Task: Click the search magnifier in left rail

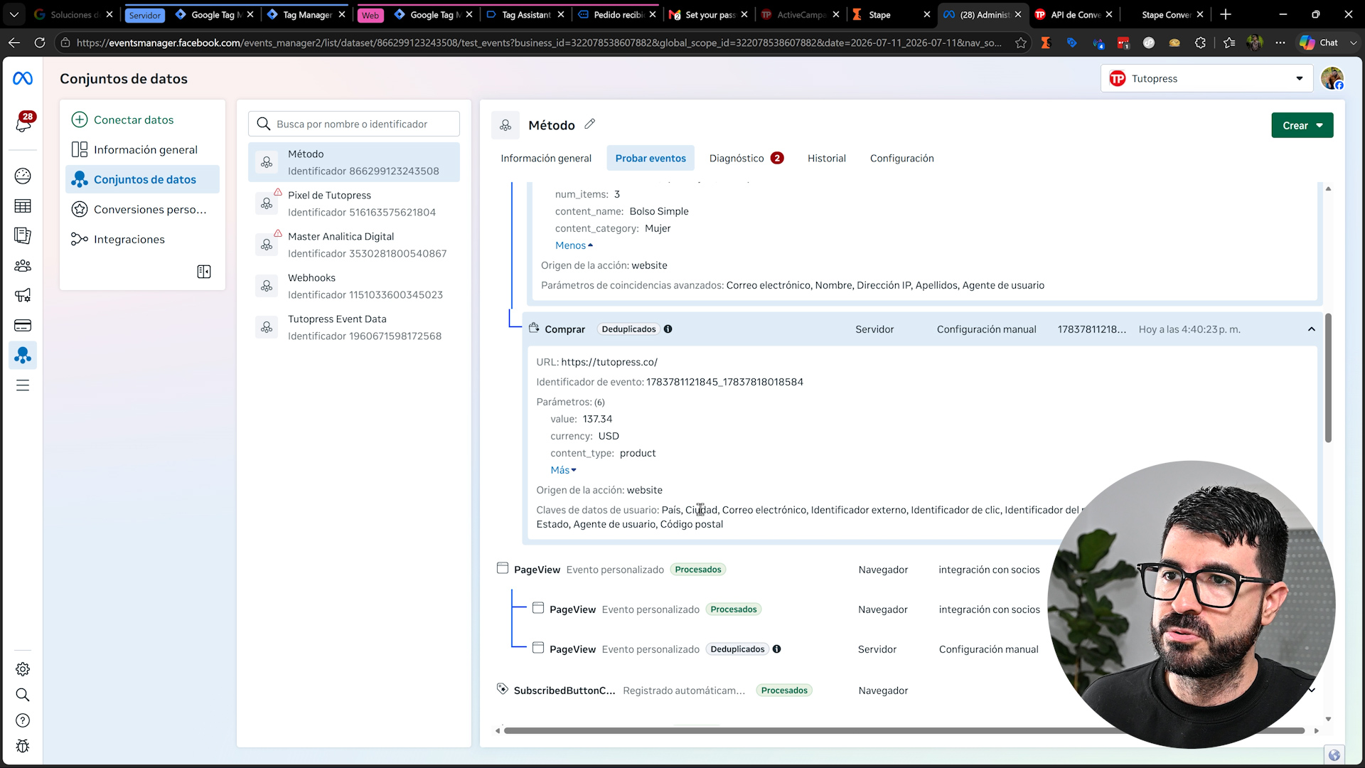Action: 23,695
